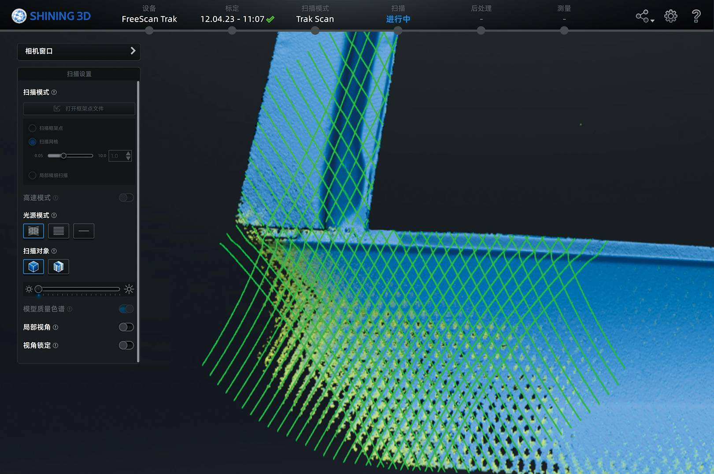Click the help question mark icon
This screenshot has height=474, width=714.
click(x=696, y=16)
